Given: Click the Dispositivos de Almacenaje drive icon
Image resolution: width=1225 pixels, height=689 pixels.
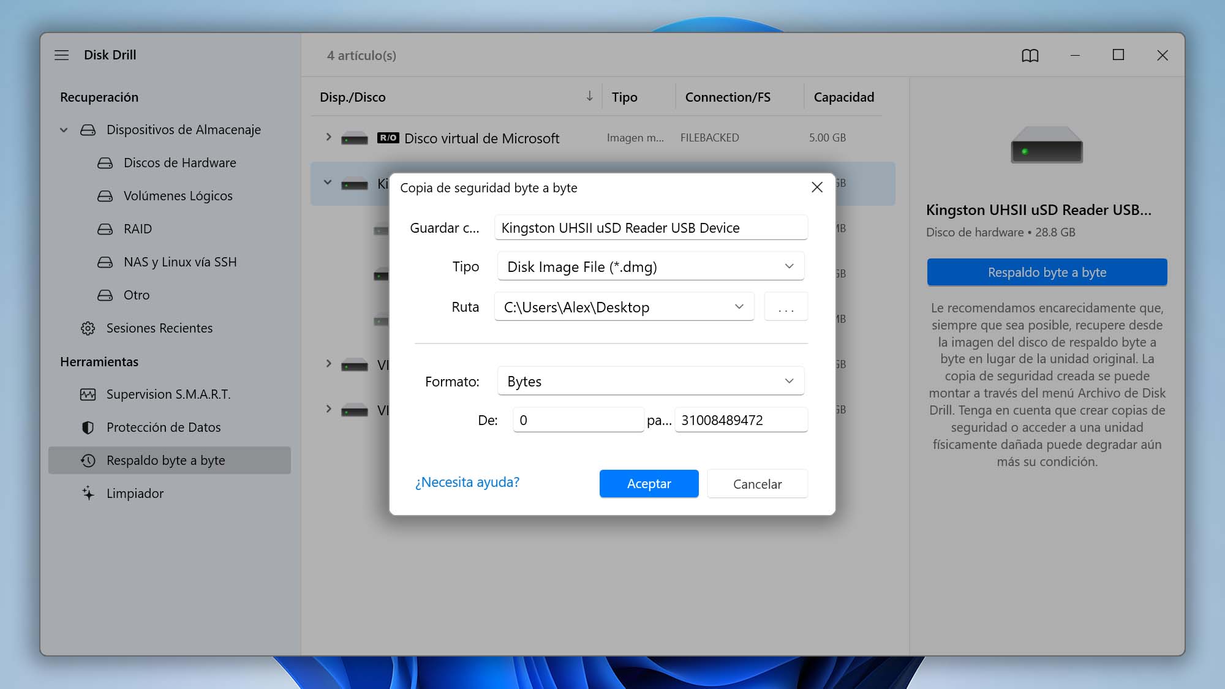Looking at the screenshot, I should (88, 130).
